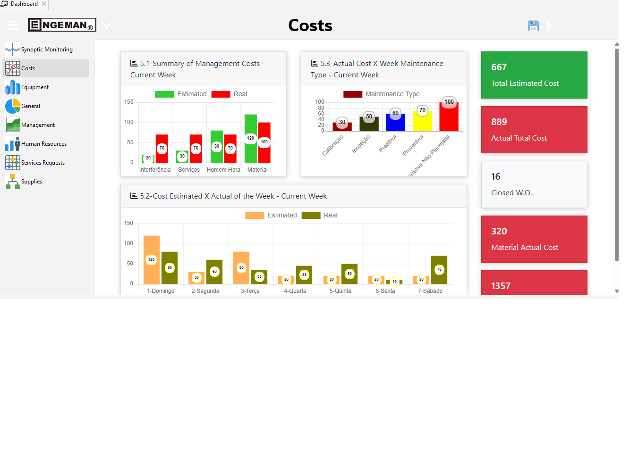Select Costs from the sidebar menu
The height and width of the screenshot is (449, 638).
coord(28,68)
